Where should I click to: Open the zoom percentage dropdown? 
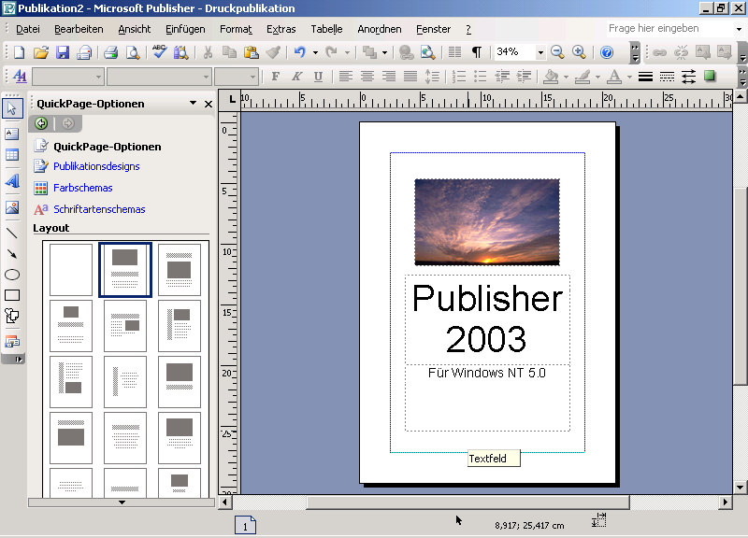[x=539, y=52]
